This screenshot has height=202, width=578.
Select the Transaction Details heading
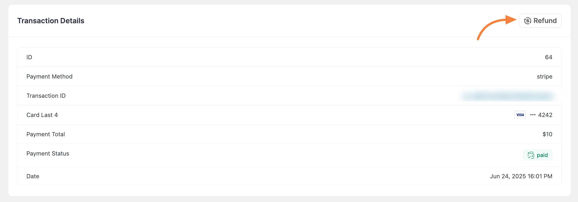(51, 21)
